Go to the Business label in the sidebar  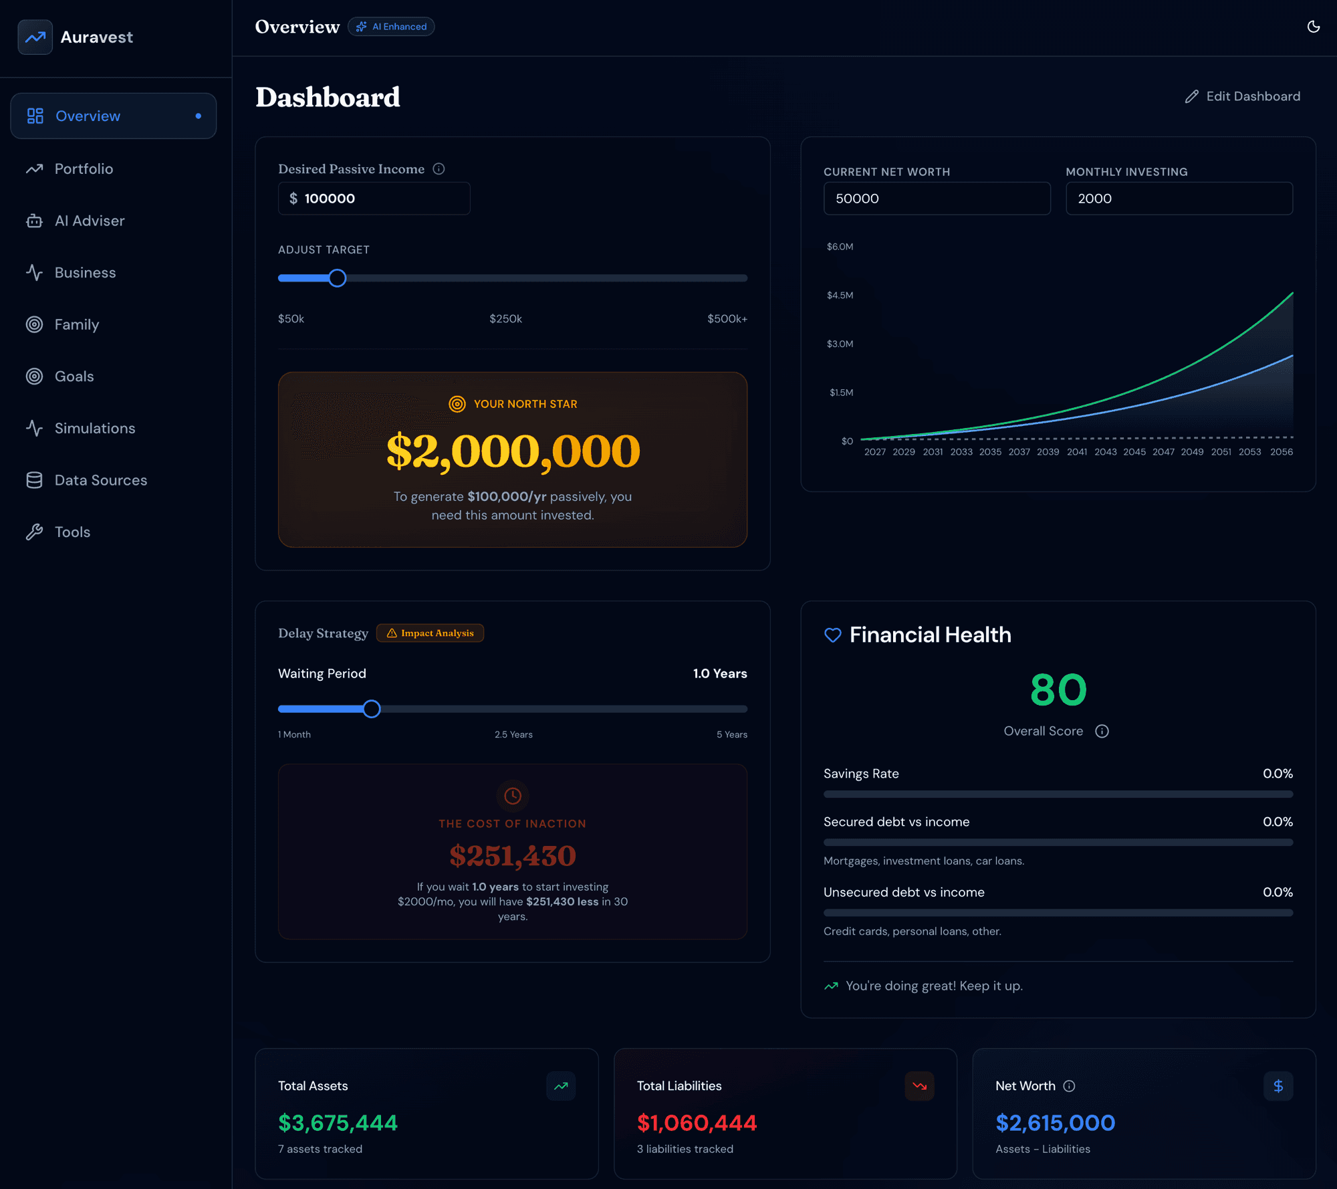85,272
